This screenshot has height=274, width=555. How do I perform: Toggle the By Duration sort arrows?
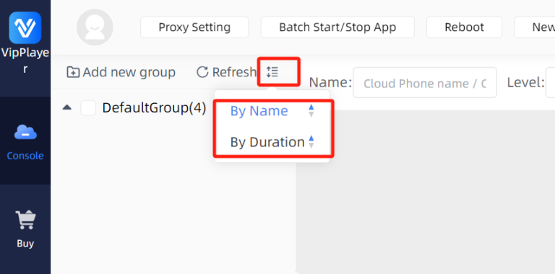coord(311,142)
